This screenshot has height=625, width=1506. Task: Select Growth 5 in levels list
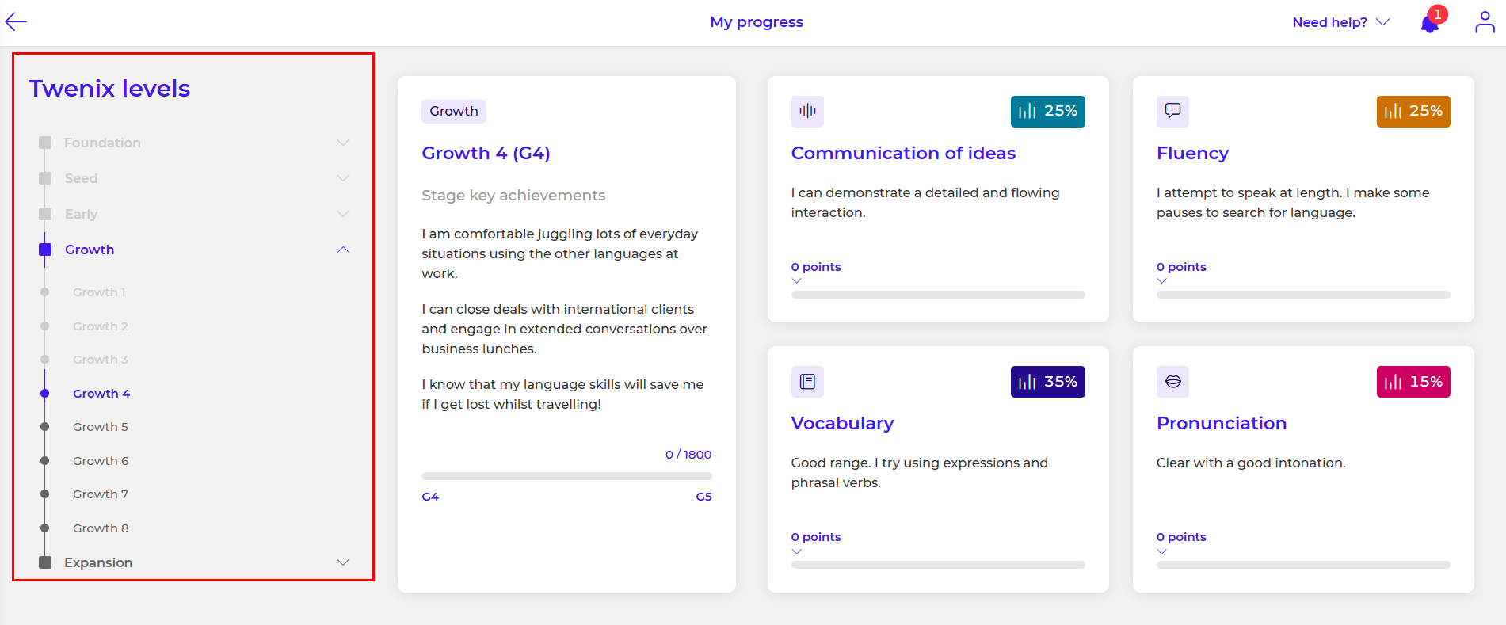100,427
